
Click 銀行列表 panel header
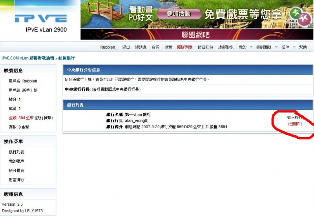click(188, 105)
